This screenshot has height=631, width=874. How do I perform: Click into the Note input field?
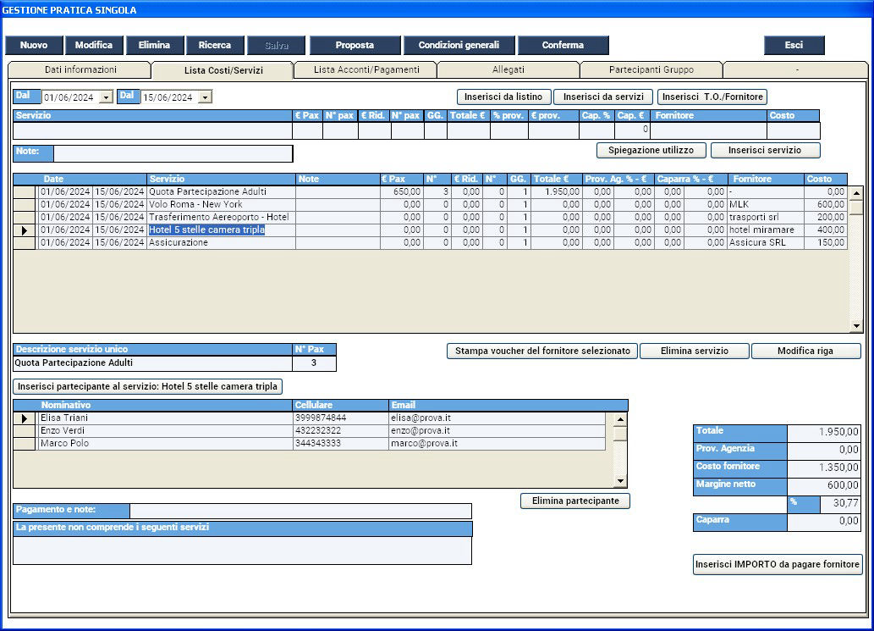click(173, 153)
